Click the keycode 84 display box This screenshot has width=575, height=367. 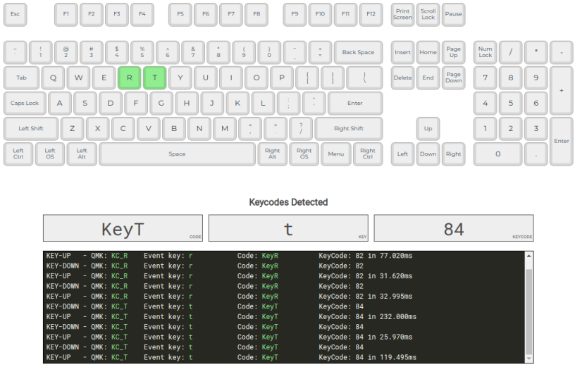pos(453,229)
